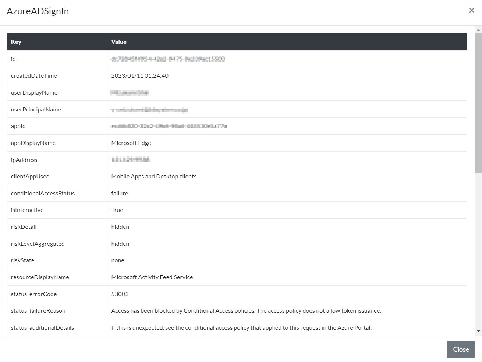The width and height of the screenshot is (482, 362).
Task: Click the clientAppUsed value cell
Action: (x=154, y=177)
